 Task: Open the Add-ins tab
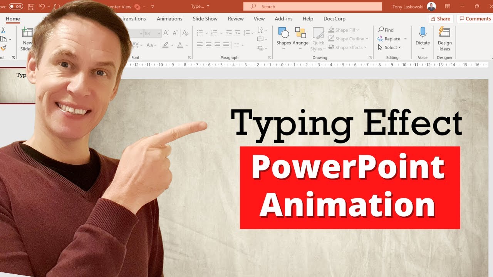(x=284, y=19)
